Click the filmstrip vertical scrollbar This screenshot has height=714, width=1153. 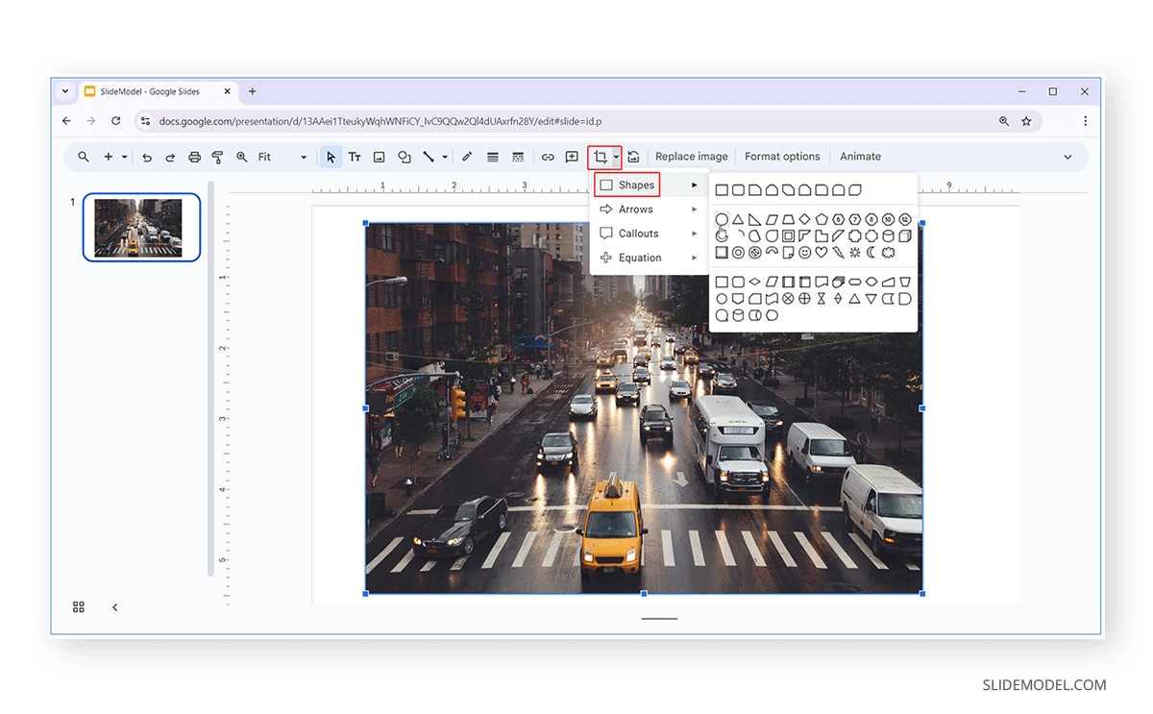(211, 379)
